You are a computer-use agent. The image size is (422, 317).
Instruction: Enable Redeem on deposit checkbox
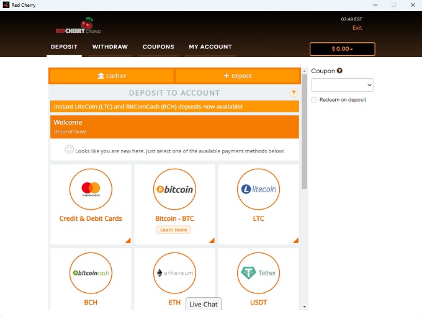[314, 100]
